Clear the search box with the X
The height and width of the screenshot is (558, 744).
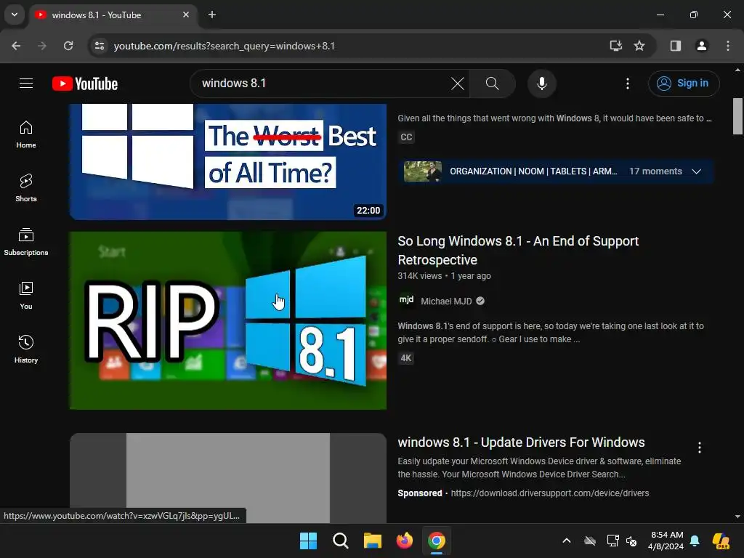458,84
